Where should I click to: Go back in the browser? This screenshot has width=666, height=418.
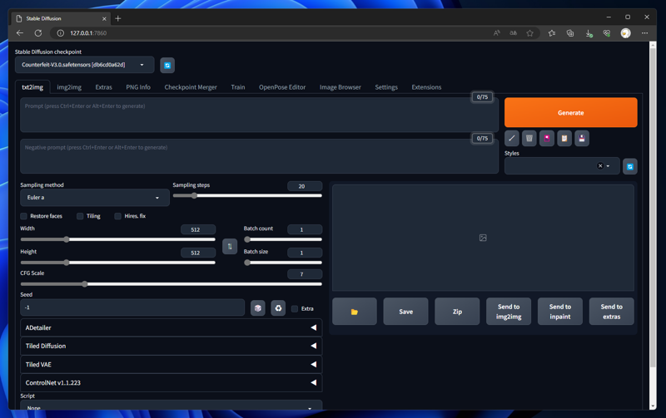20,33
